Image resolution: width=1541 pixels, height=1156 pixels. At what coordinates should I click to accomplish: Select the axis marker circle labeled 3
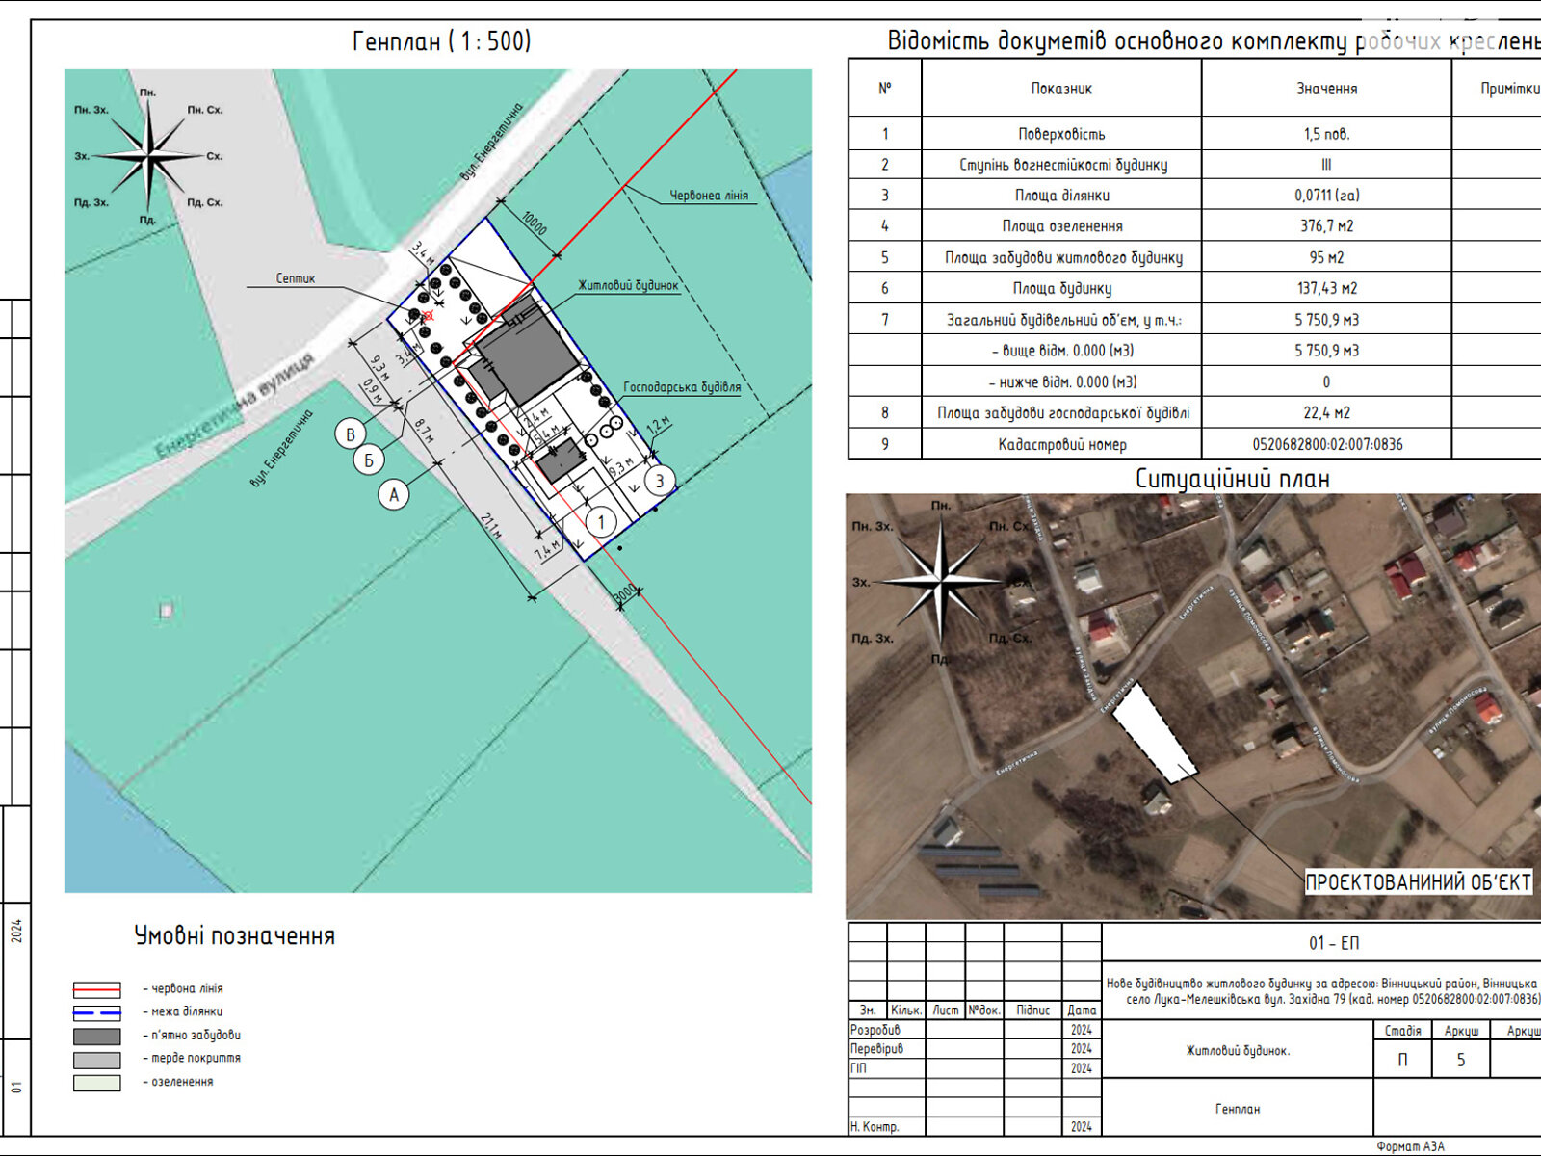coord(660,480)
